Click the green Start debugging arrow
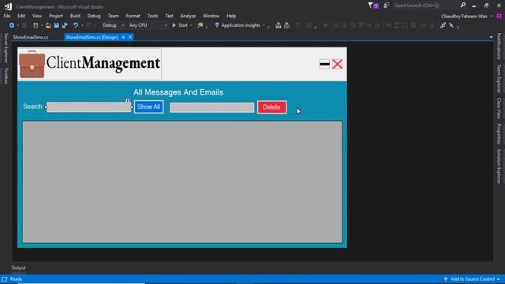 pos(174,25)
